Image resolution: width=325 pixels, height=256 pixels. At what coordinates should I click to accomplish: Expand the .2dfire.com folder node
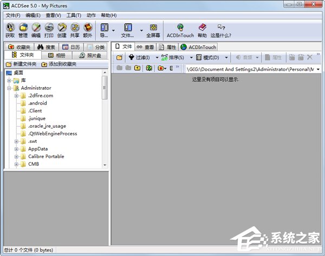16,96
